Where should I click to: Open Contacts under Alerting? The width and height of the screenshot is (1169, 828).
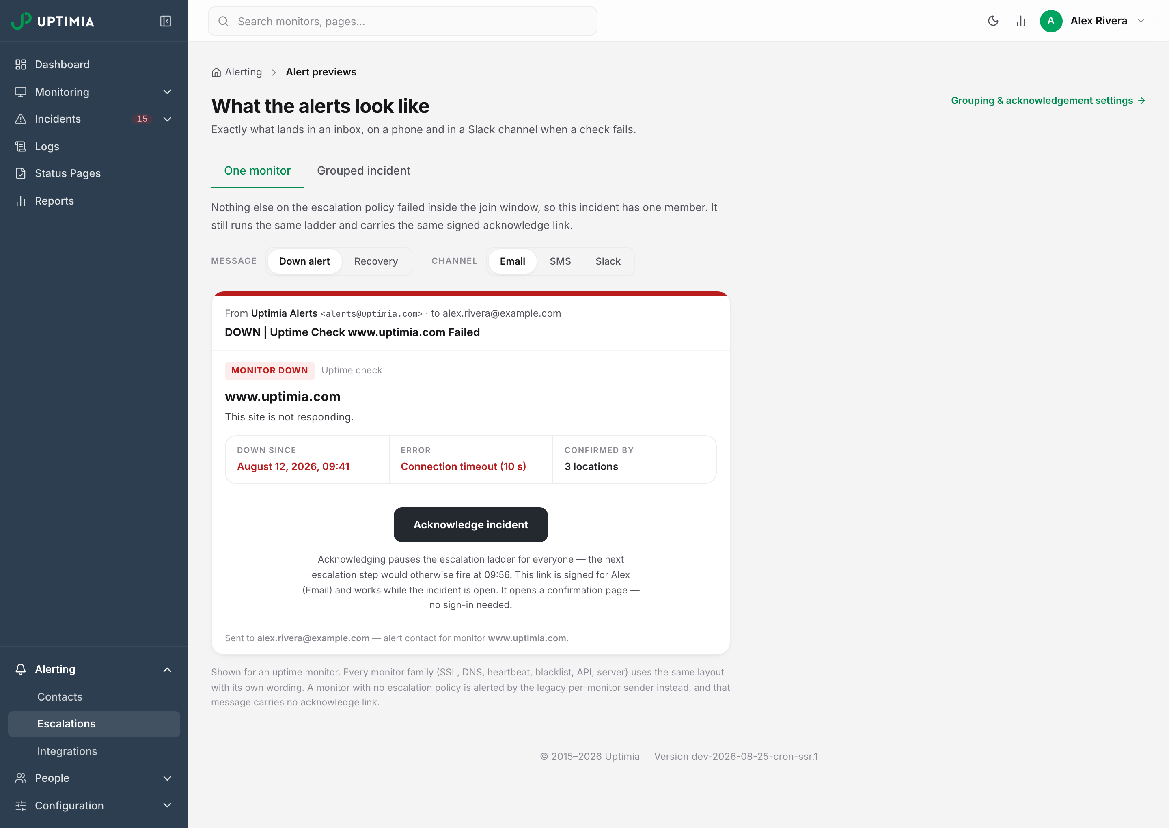coord(94,697)
